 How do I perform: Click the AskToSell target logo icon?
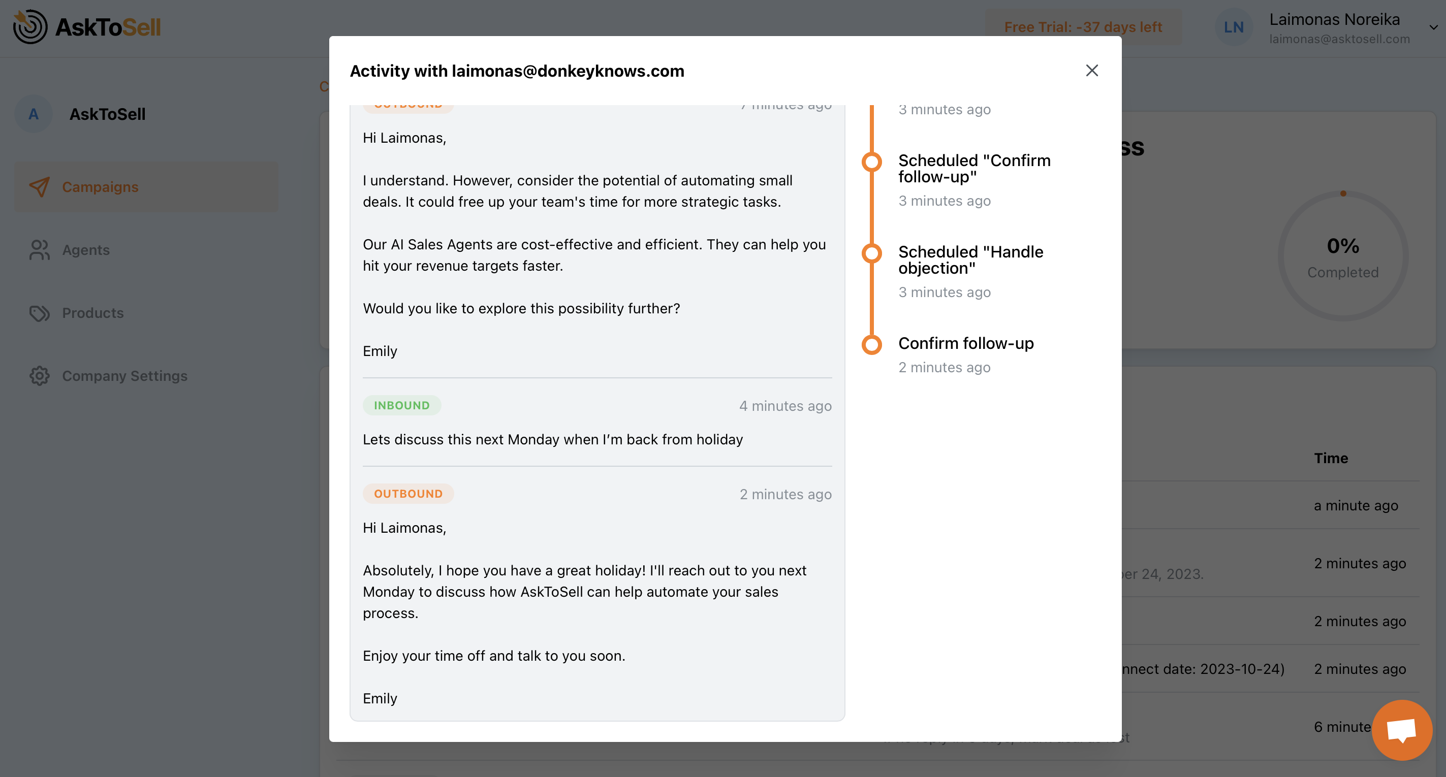click(30, 26)
